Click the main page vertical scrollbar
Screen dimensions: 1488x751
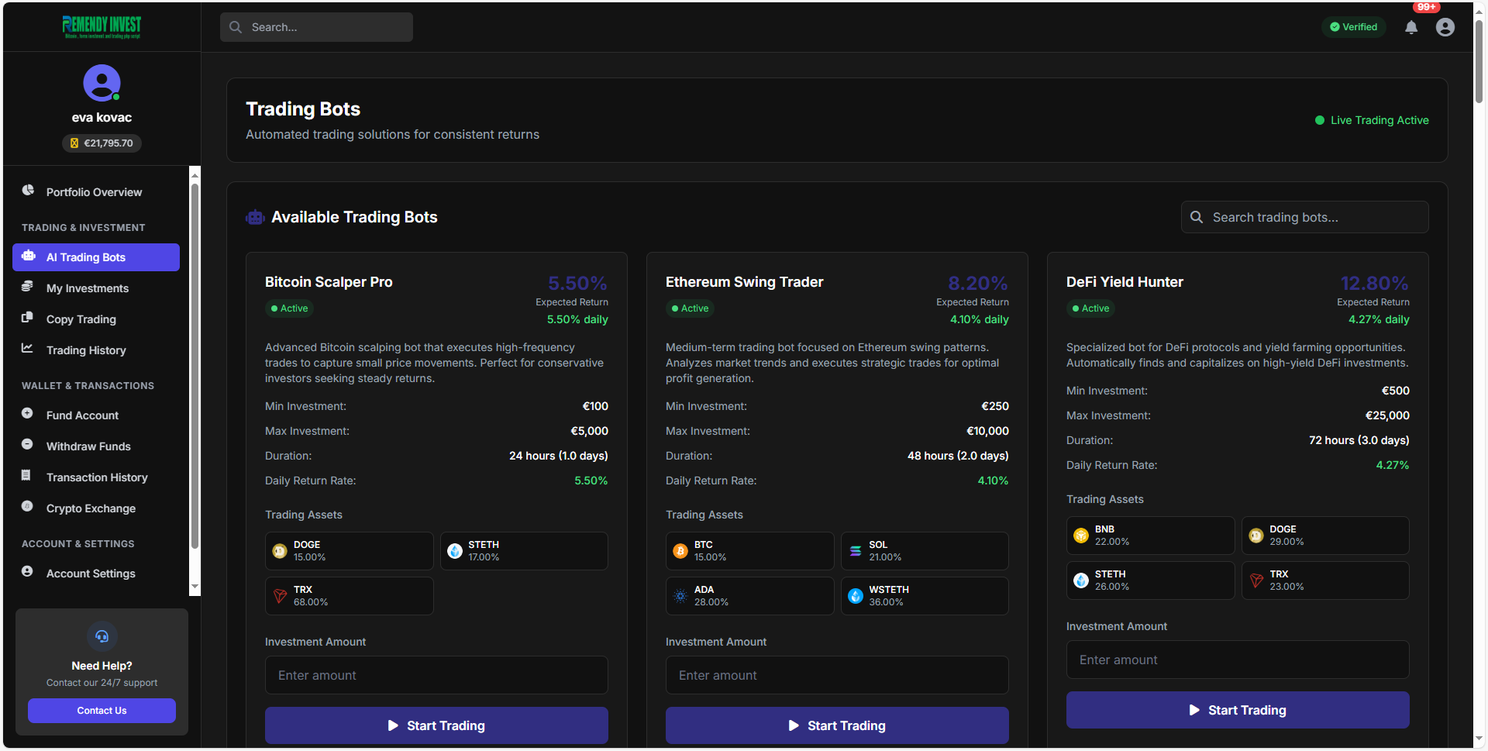pyautogui.click(x=1479, y=62)
